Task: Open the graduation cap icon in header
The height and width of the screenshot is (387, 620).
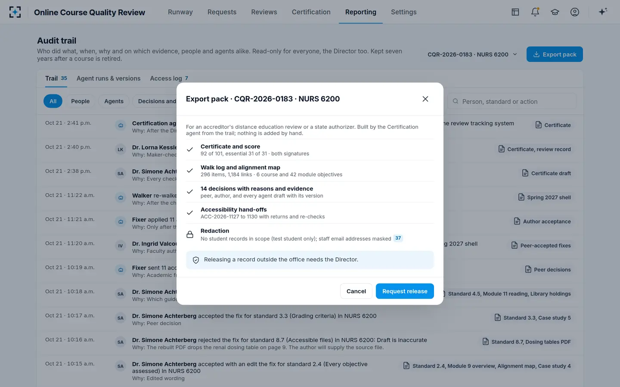Action: tap(555, 12)
